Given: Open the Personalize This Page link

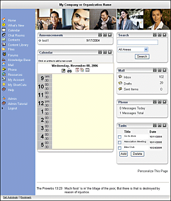Looking at the screenshot, I should pyautogui.click(x=153, y=171).
